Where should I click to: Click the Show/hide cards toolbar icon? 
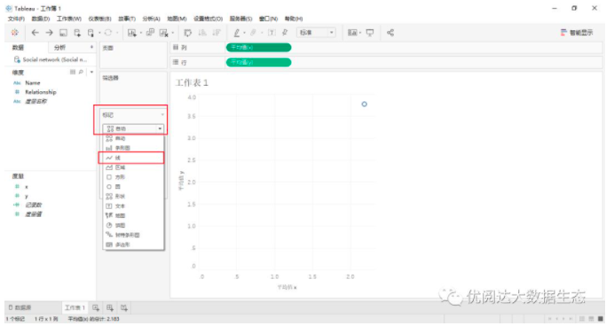pos(352,33)
